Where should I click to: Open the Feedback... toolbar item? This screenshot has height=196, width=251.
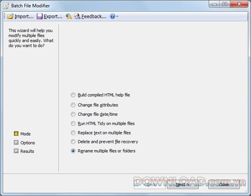coord(90,16)
